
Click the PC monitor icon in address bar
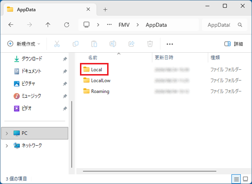coord(86,25)
